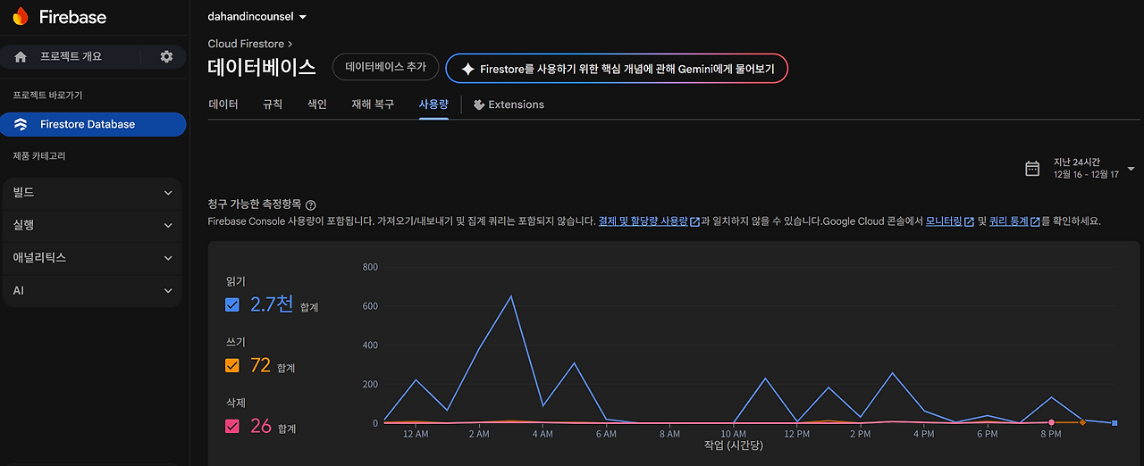Switch to the 데이터 tab
Screen dimensions: 1144x466
pyautogui.click(x=223, y=104)
